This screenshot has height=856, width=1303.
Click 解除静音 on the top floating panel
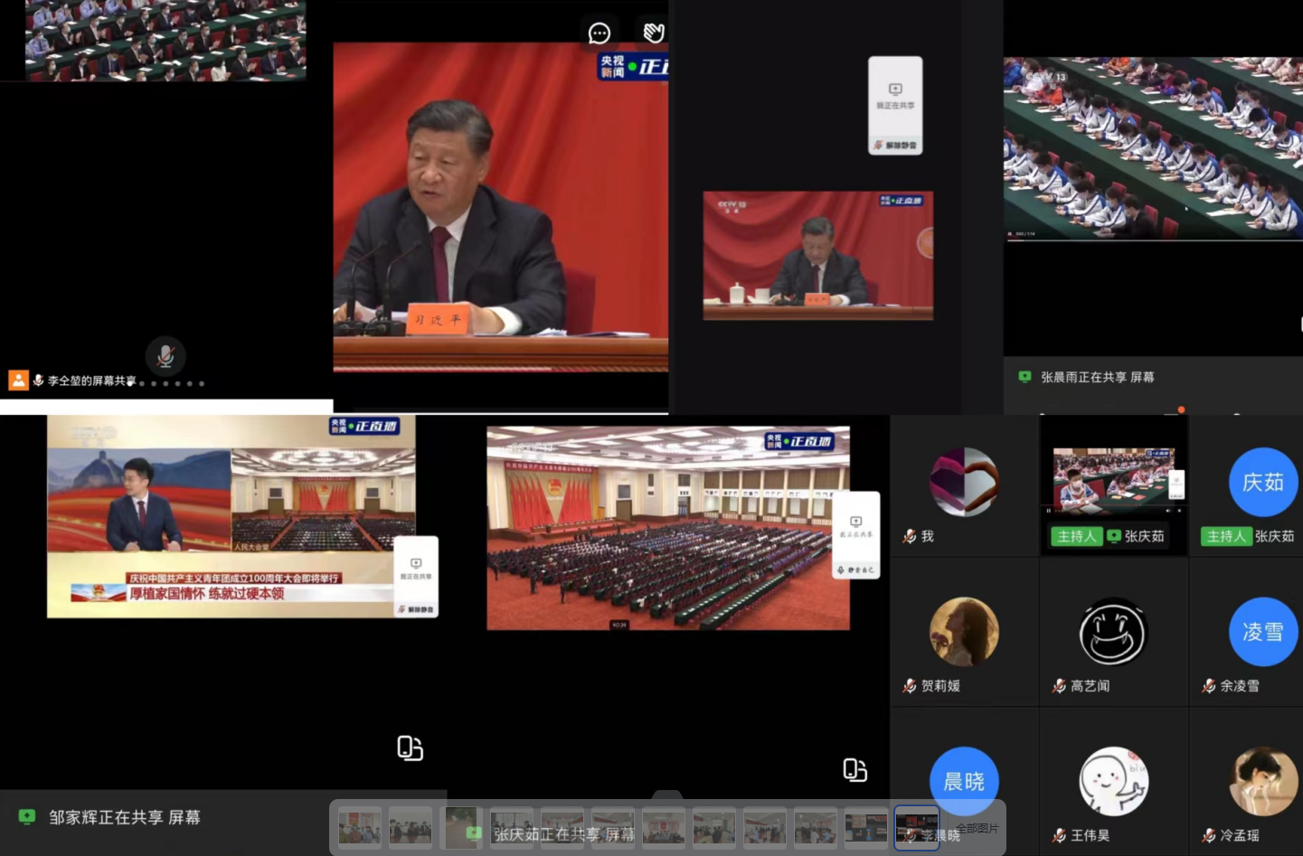coord(895,145)
